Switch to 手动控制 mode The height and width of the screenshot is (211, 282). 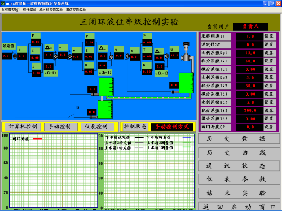click(60, 127)
